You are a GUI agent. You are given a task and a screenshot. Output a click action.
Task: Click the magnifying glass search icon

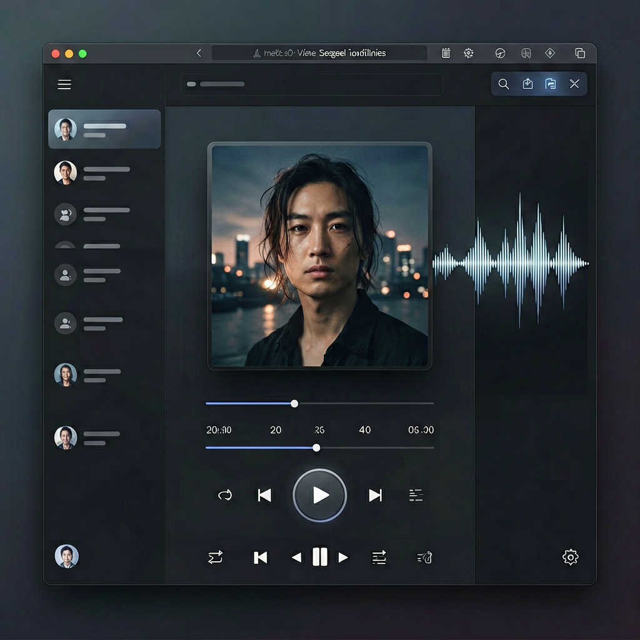[504, 84]
